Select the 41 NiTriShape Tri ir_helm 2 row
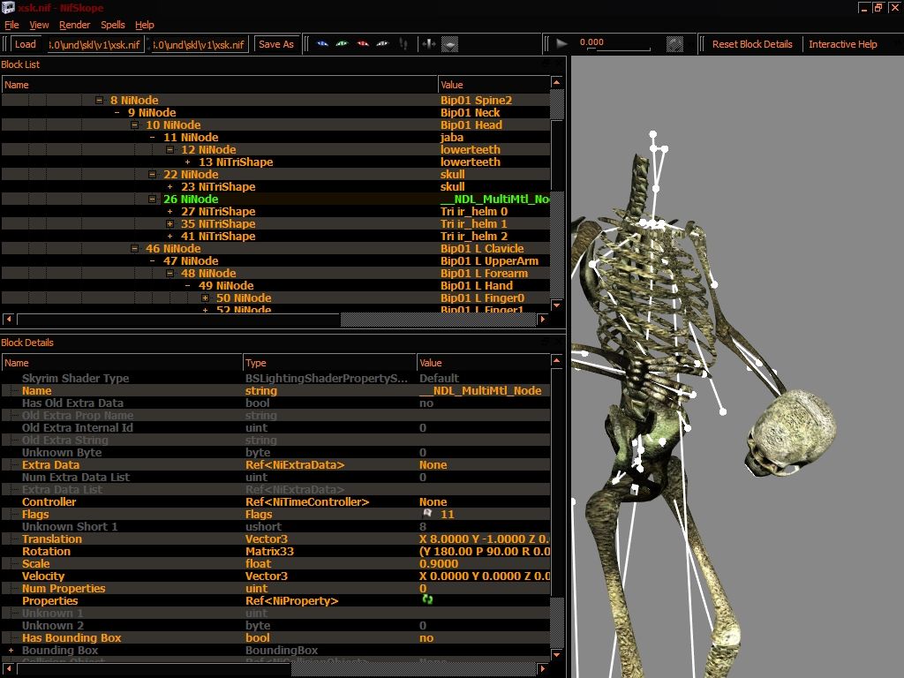 click(x=275, y=237)
